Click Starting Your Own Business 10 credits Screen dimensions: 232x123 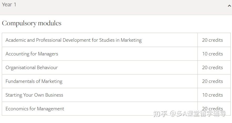(x=212, y=95)
